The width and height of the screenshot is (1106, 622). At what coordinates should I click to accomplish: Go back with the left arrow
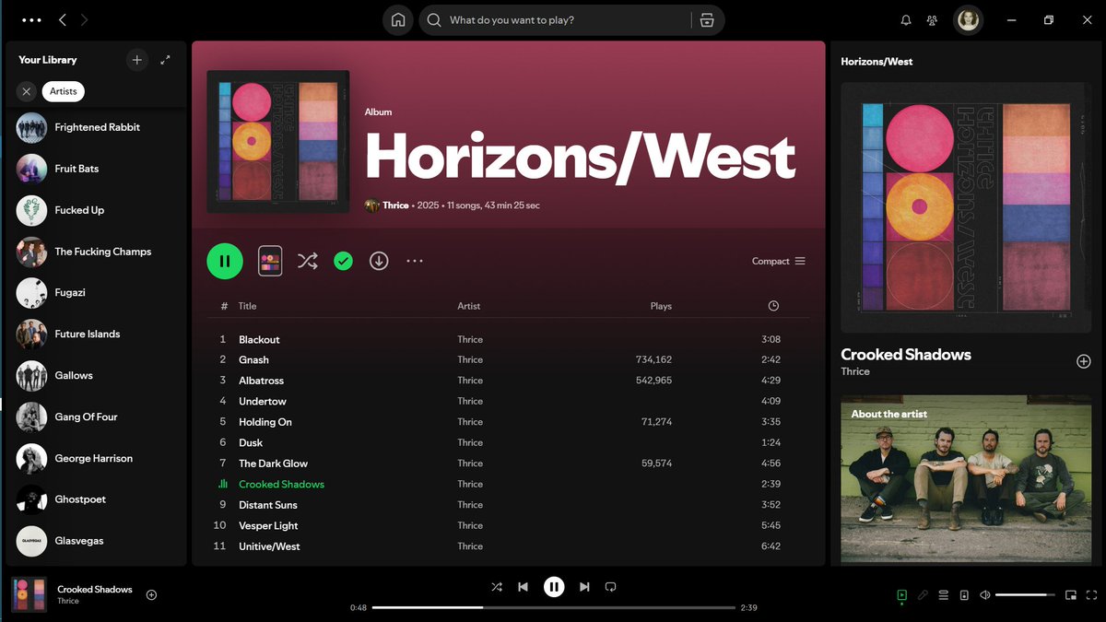[63, 20]
